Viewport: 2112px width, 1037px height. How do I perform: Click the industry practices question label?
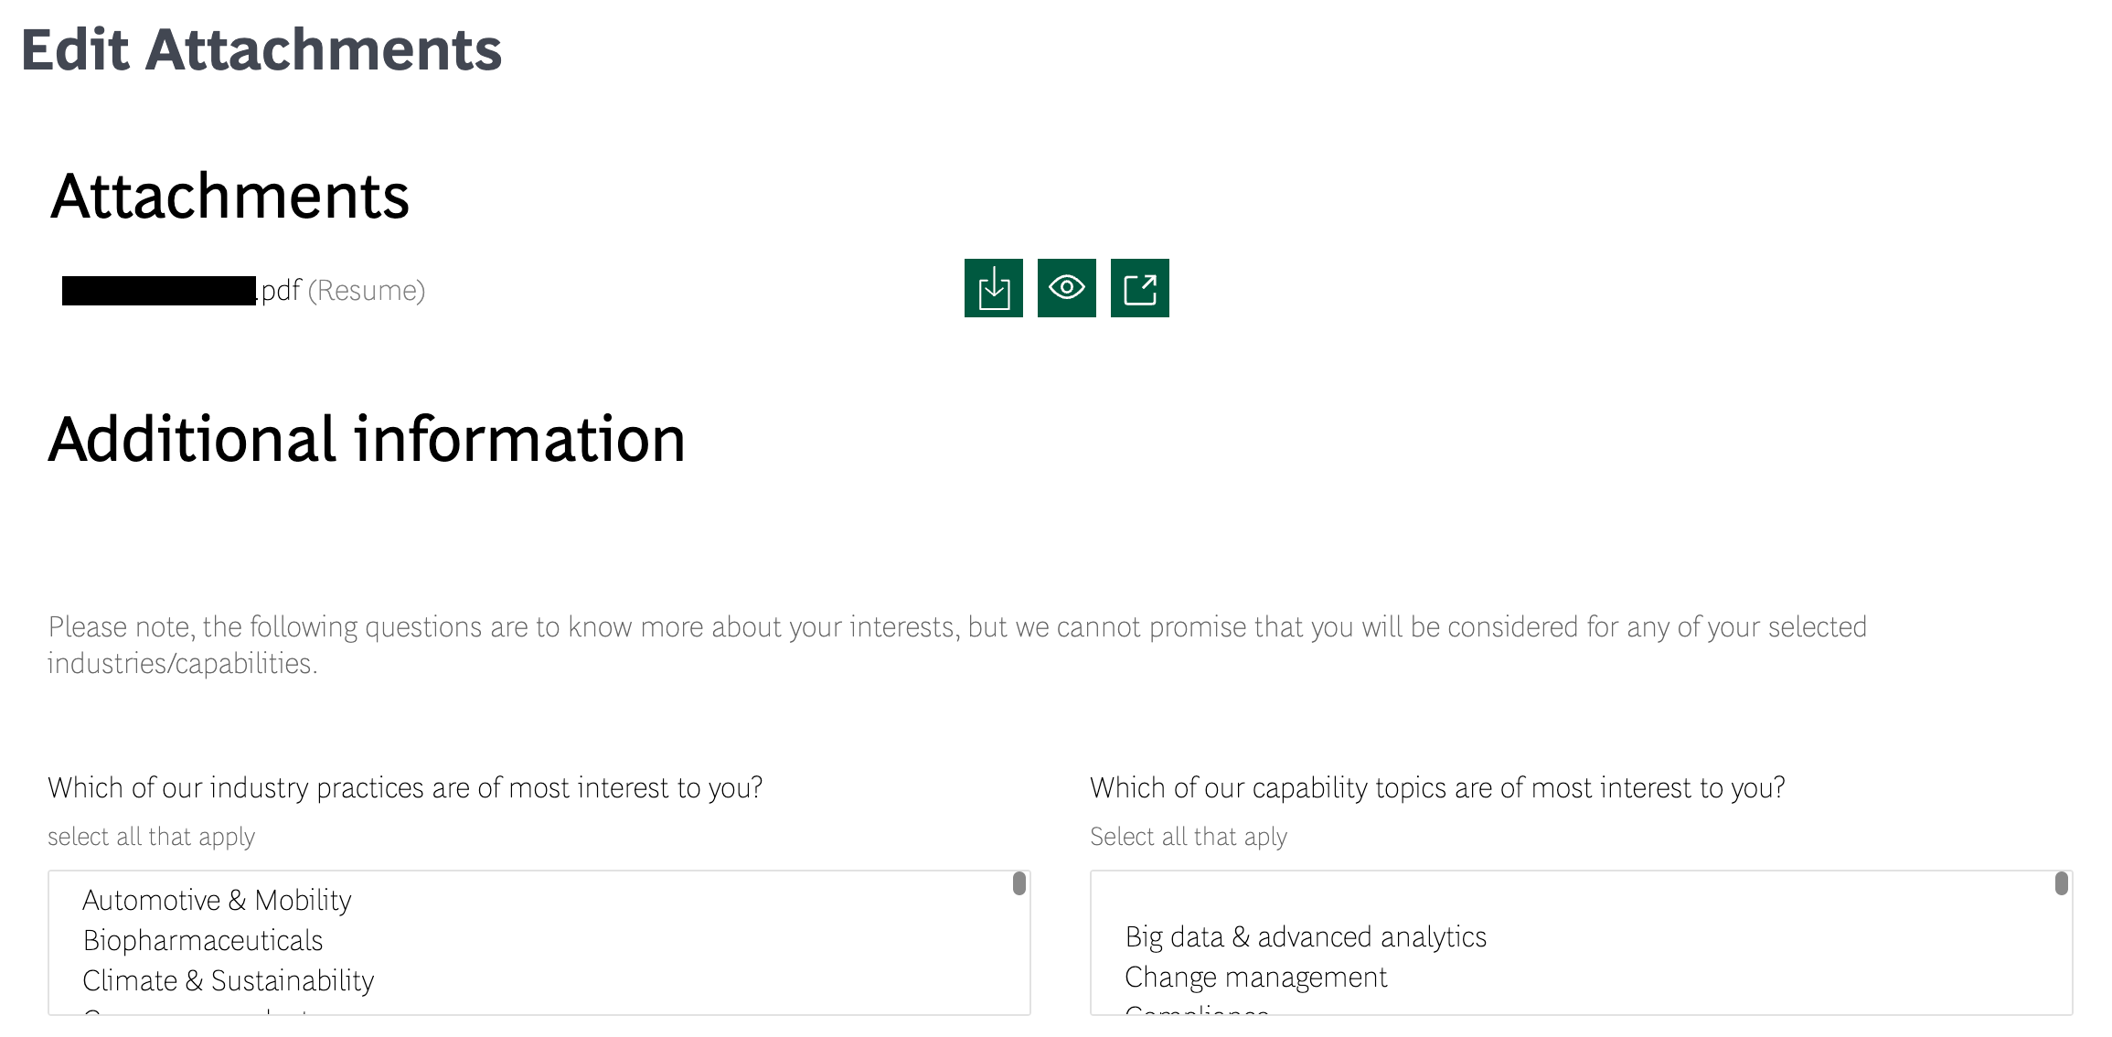(x=405, y=787)
